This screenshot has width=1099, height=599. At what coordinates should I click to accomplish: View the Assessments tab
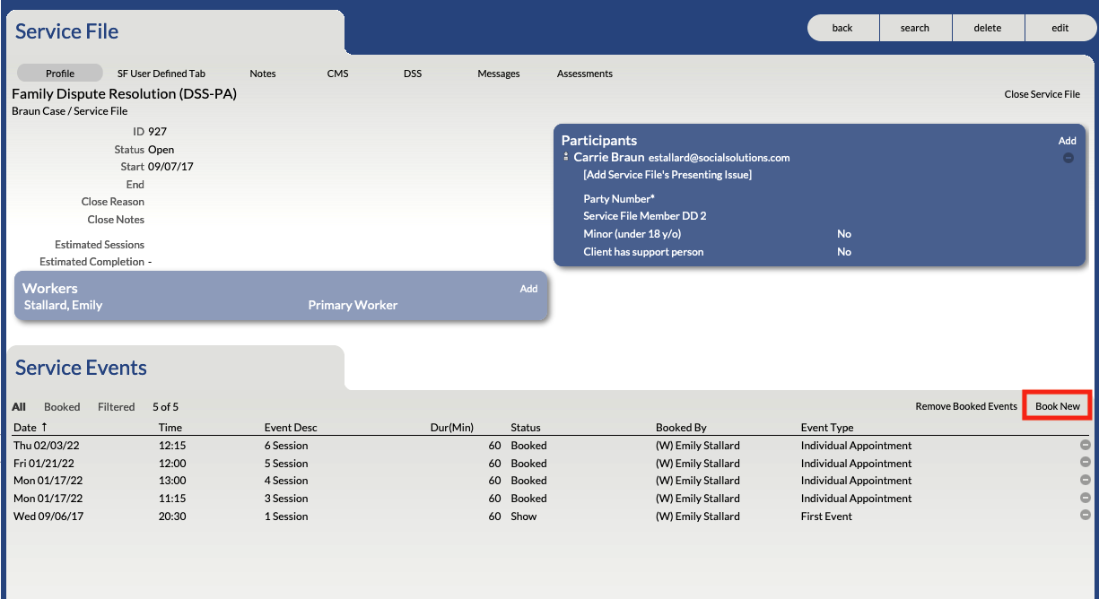(585, 74)
